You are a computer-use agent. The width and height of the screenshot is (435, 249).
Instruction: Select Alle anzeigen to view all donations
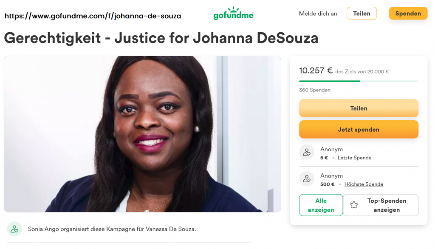click(x=321, y=205)
